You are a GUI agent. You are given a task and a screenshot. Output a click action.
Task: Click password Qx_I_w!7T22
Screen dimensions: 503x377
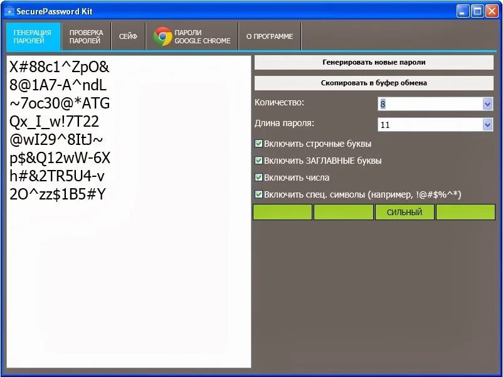(x=54, y=122)
